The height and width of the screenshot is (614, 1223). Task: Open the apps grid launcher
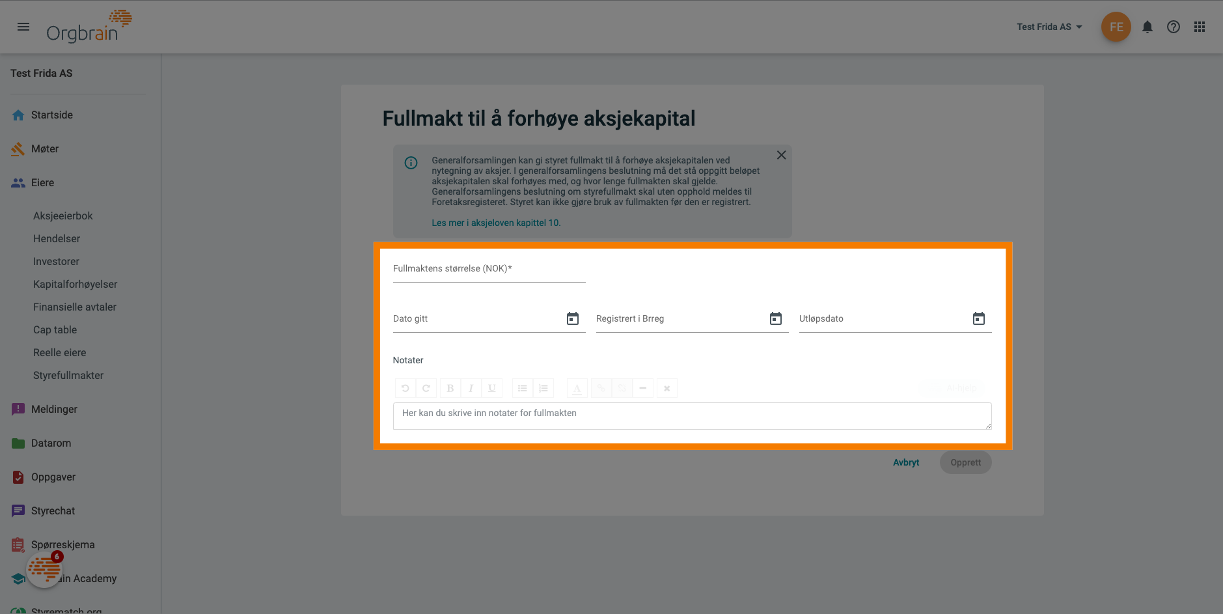pyautogui.click(x=1200, y=27)
